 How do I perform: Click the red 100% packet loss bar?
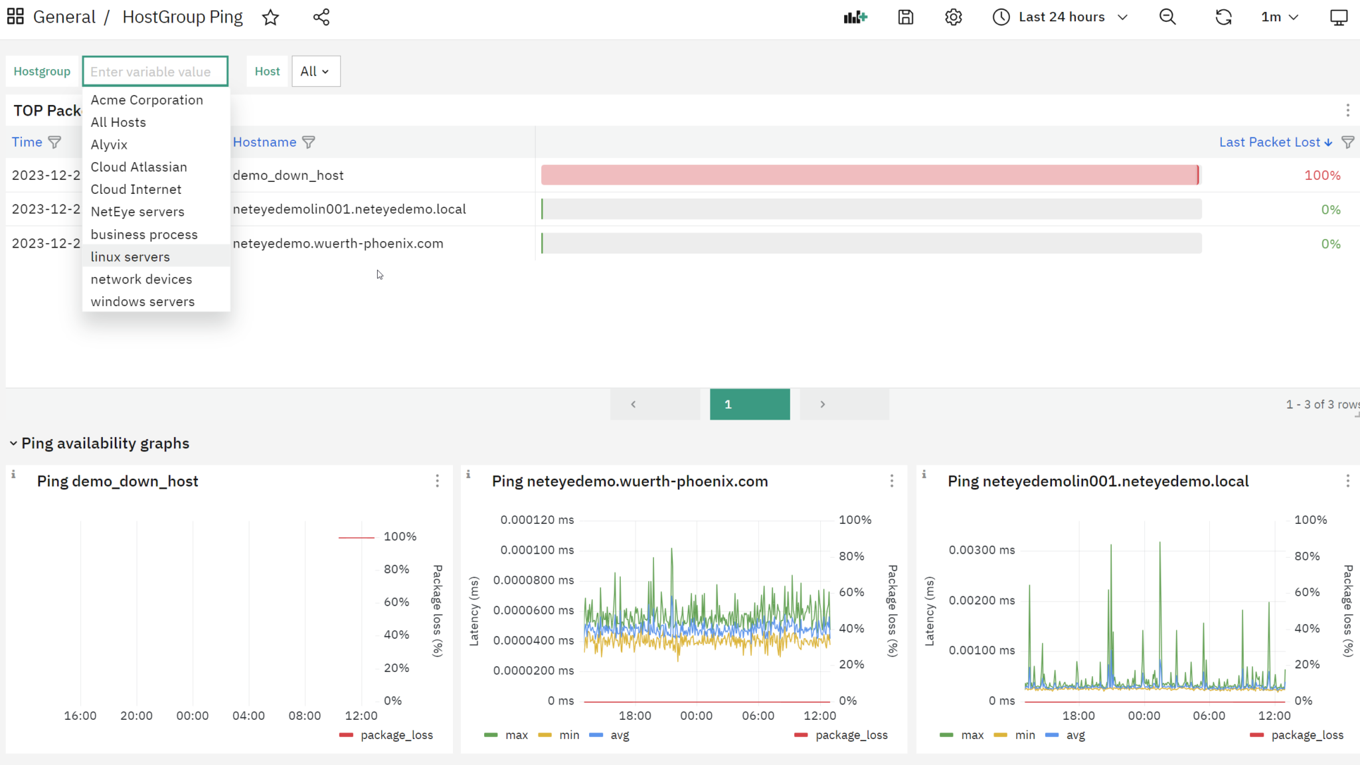[869, 175]
